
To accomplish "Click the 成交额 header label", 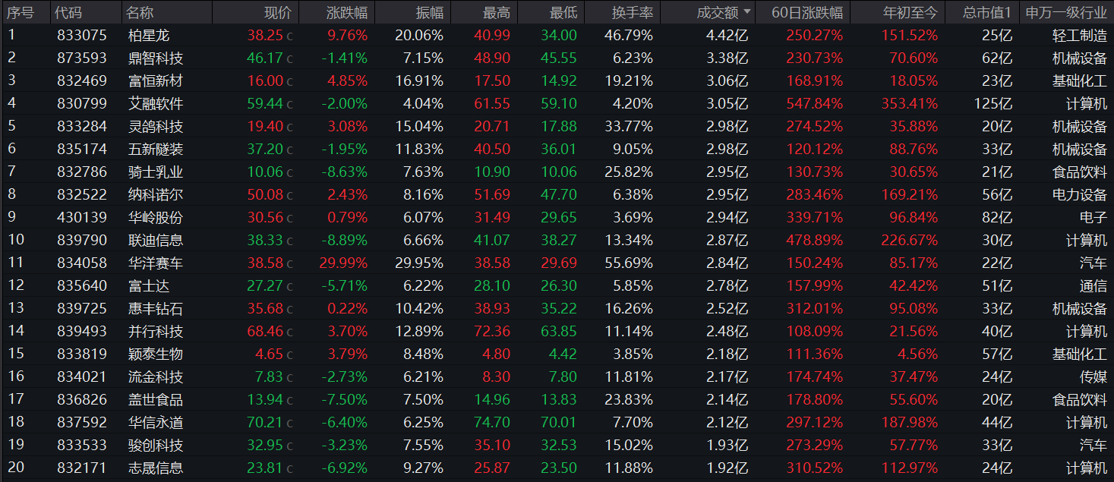I will [718, 12].
